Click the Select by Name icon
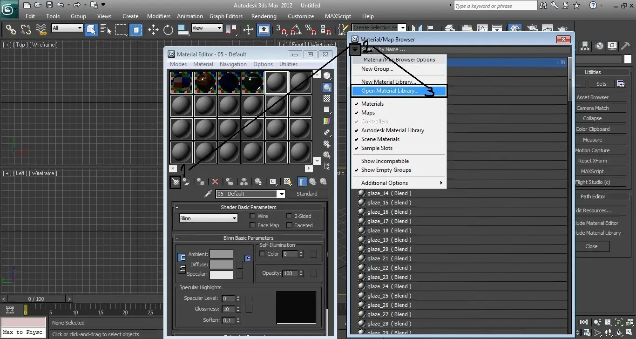 point(106,30)
